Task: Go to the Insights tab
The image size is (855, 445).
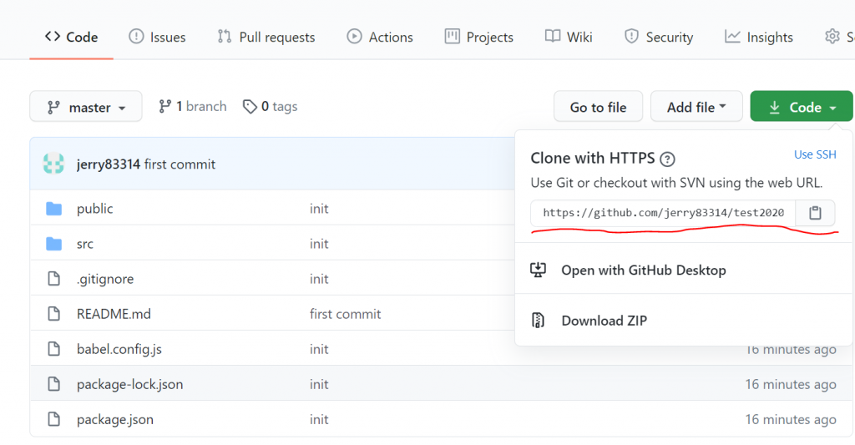Action: [x=759, y=37]
